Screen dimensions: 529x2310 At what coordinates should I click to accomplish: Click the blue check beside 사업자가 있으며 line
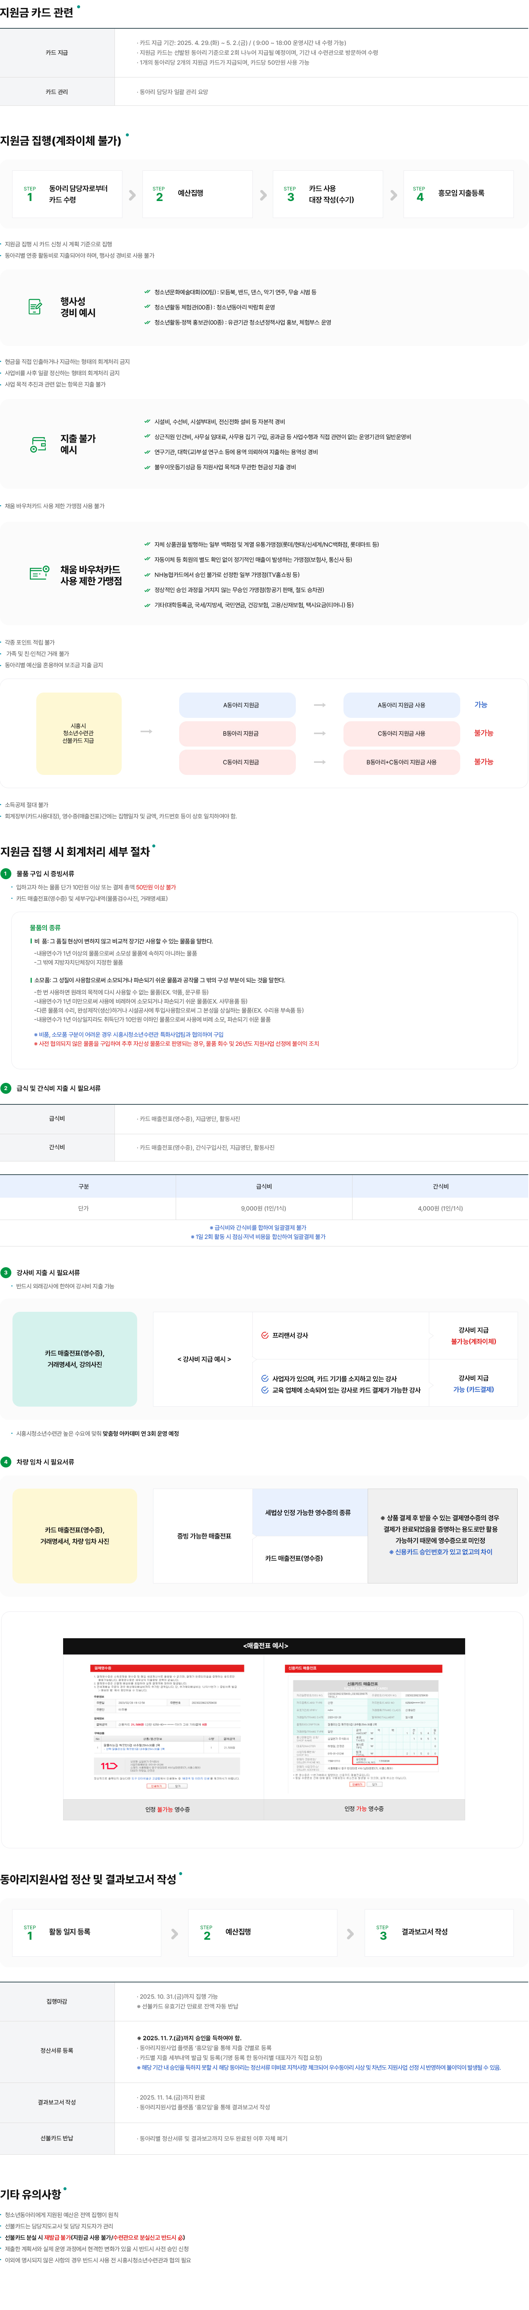click(265, 1378)
